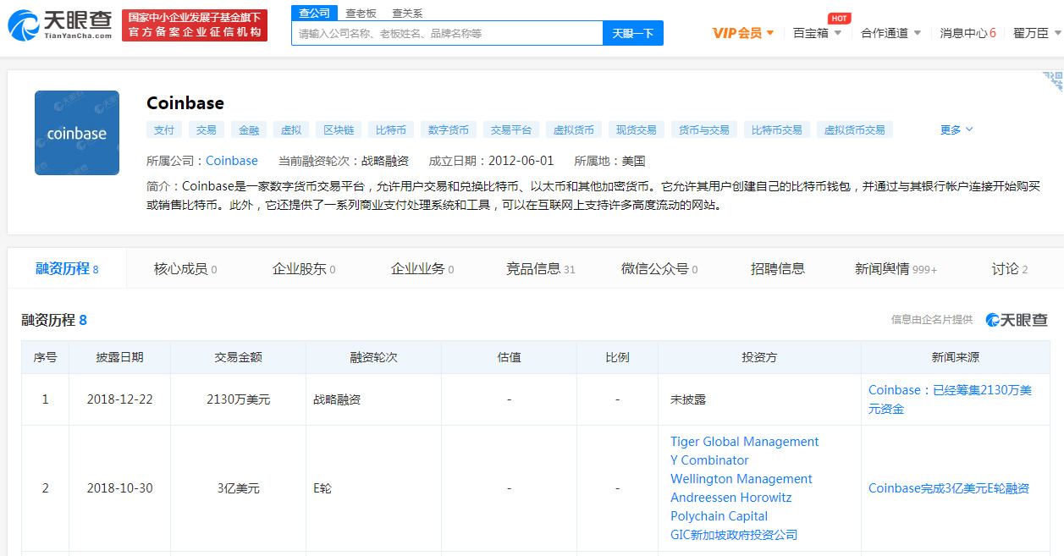
Task: Select the 2130万美元 amount cell
Action: 239,399
